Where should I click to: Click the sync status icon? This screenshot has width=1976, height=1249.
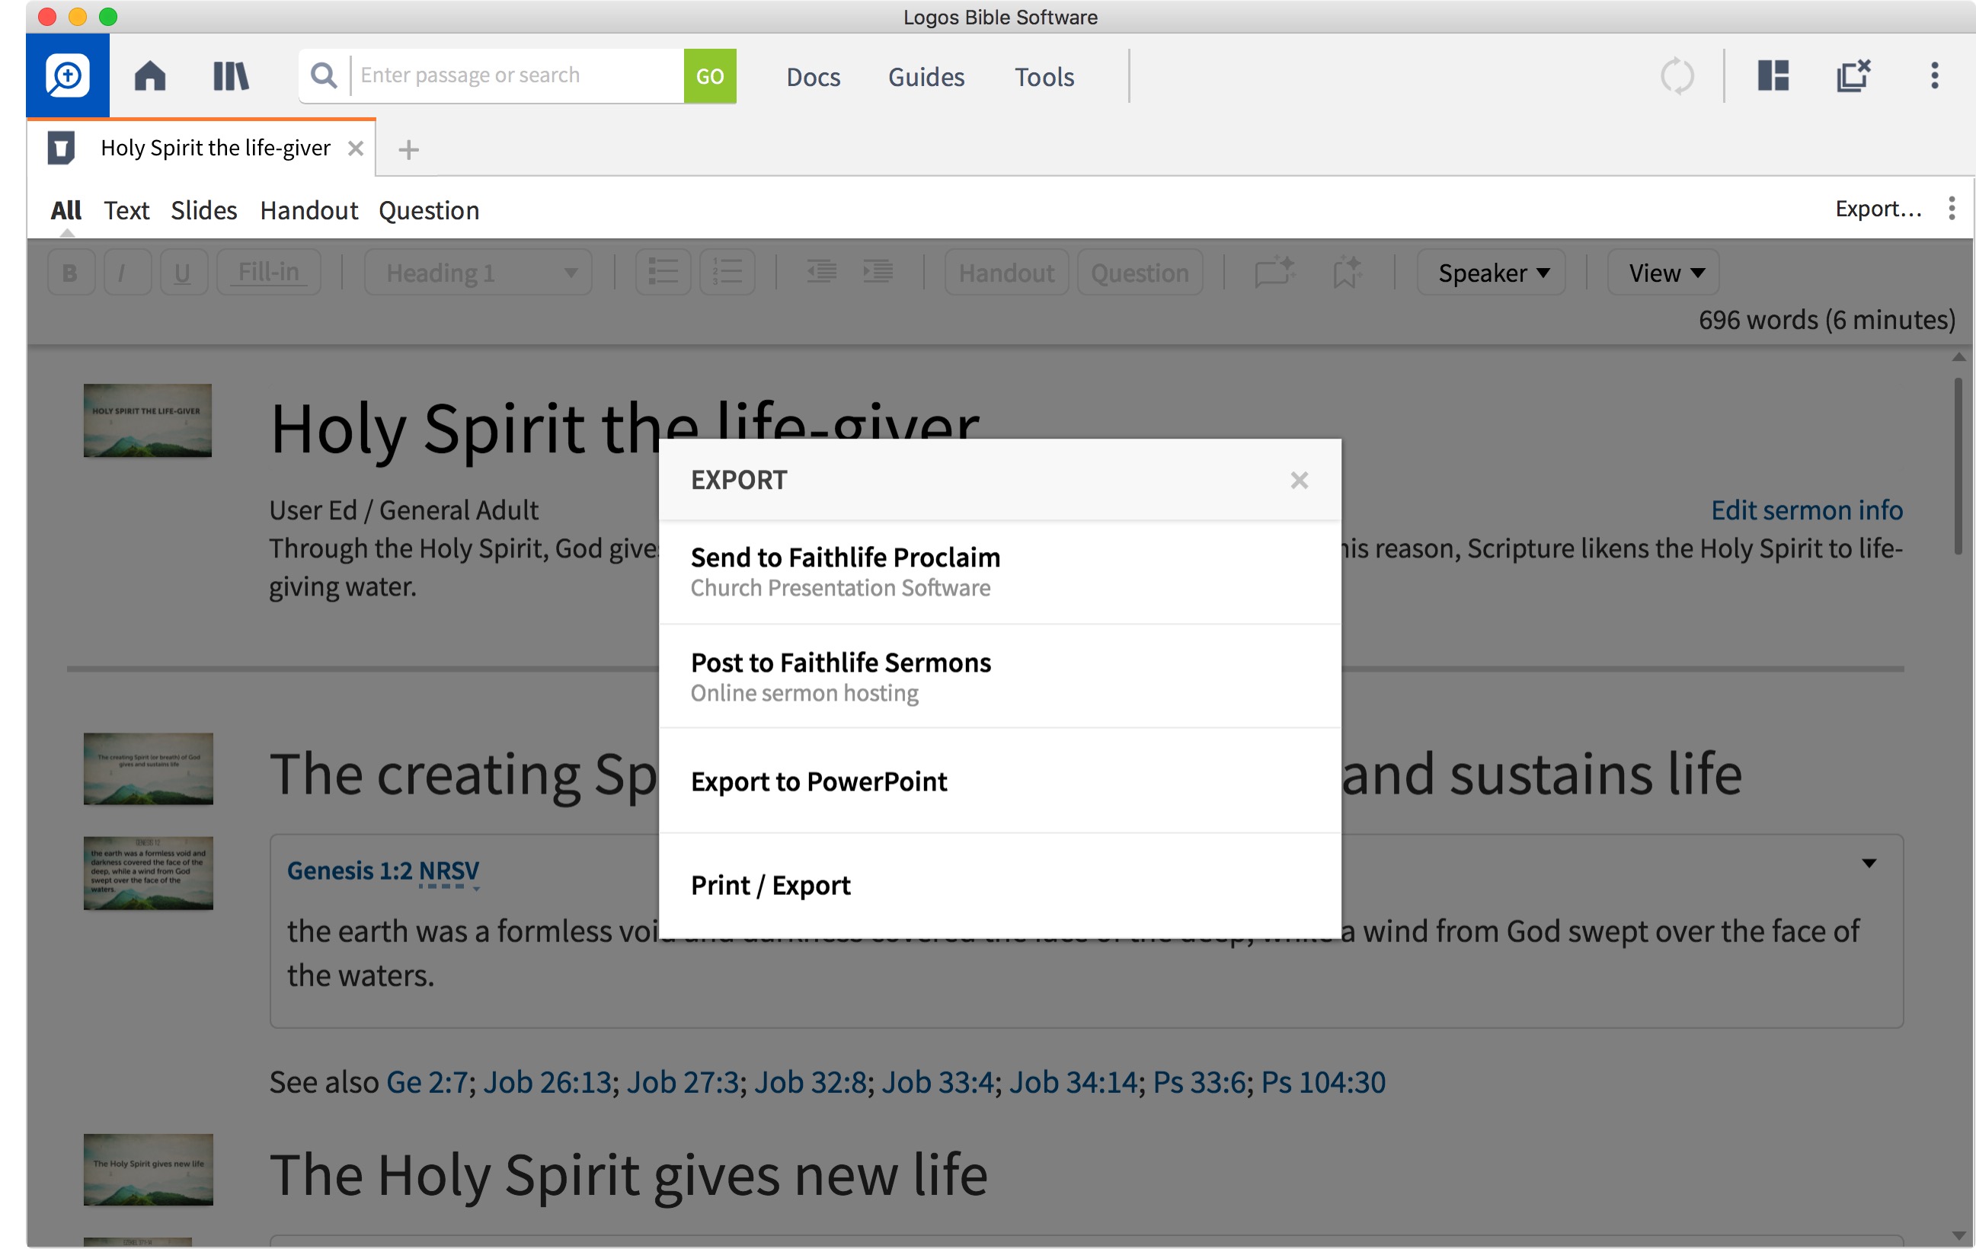coord(1677,76)
